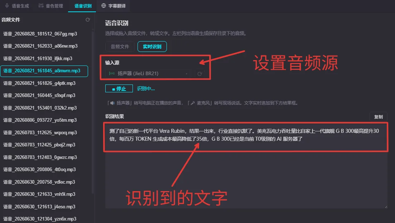Select file 语音_20260821_162033_a86nw.mp3
Image resolution: width=395 pixels, height=223 pixels.
coord(44,46)
